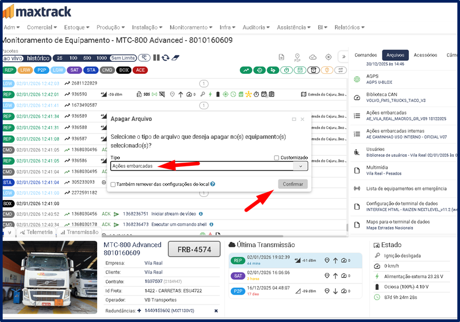Click the P2P location pin icon
460x322 pixels.
coord(297,57)
